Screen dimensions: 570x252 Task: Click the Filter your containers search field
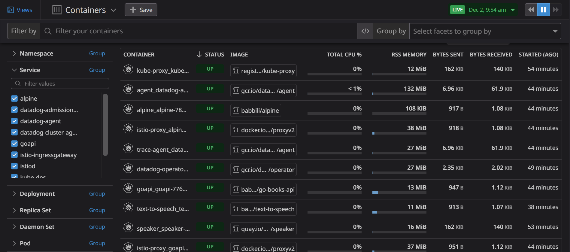click(199, 31)
